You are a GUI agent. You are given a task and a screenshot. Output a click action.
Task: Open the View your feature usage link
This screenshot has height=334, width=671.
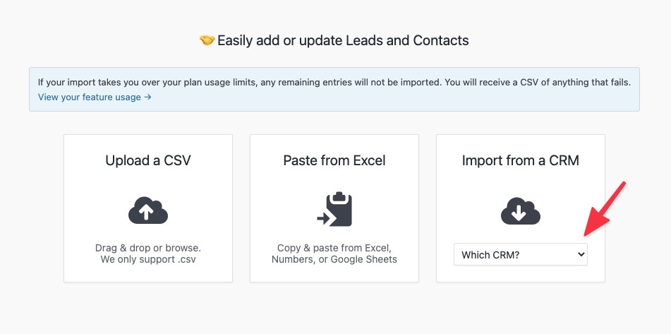pyautogui.click(x=90, y=97)
